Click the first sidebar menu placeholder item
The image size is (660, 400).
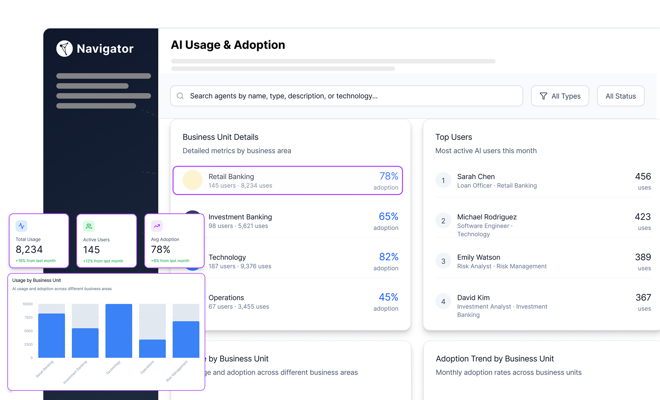pos(104,76)
